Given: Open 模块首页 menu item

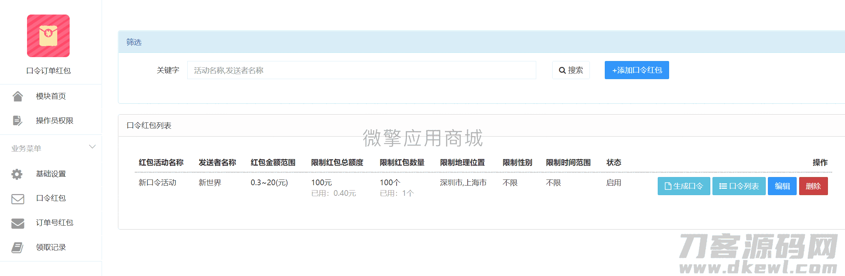Looking at the screenshot, I should pyautogui.click(x=51, y=96).
